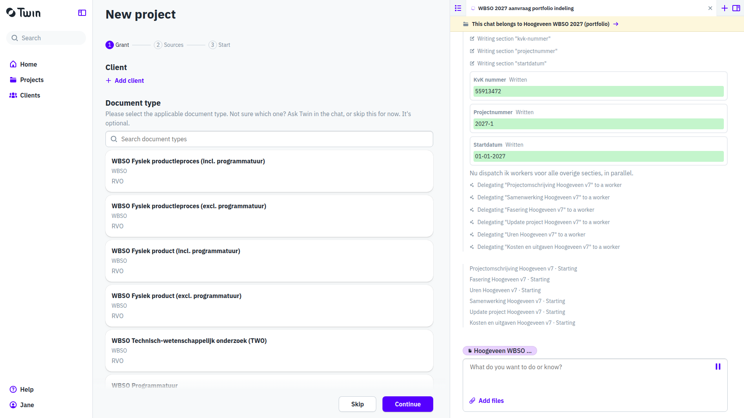Open Delegating "Uren Hoogeveen v7" step
Viewport: 744px width, 418px height.
527,235
